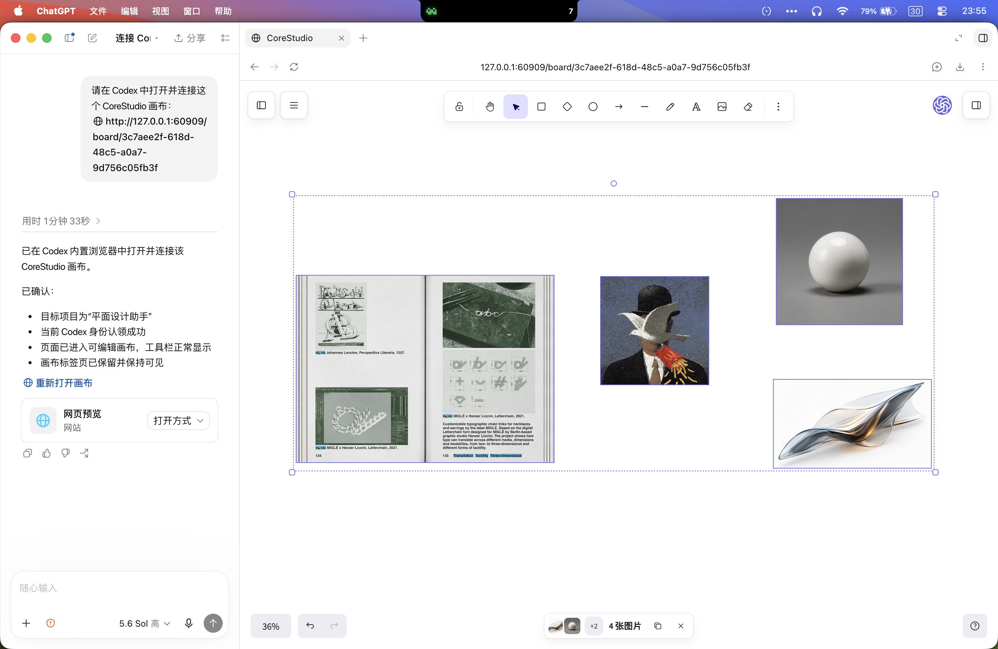Focus the 随心输入 message input
This screenshot has height=649, width=998.
[x=119, y=588]
